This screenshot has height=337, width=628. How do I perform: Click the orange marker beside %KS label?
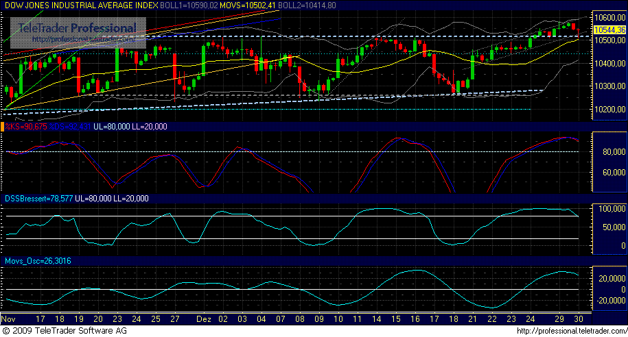tap(2, 127)
